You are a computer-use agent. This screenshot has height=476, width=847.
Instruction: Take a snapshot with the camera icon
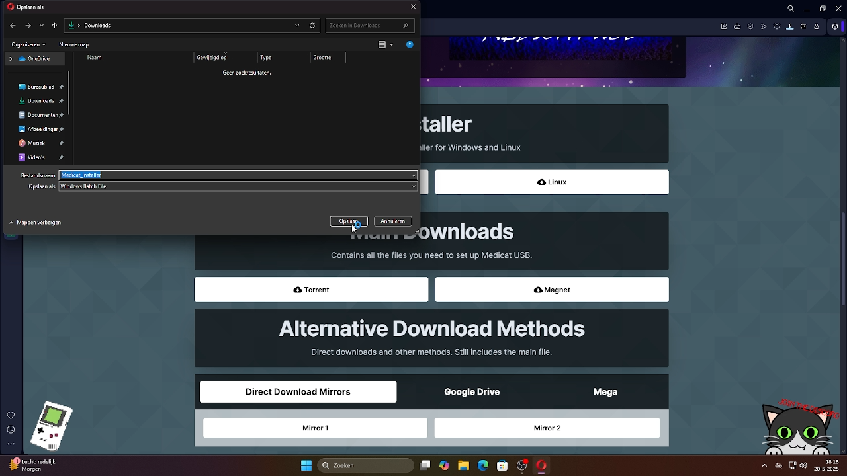tap(737, 27)
